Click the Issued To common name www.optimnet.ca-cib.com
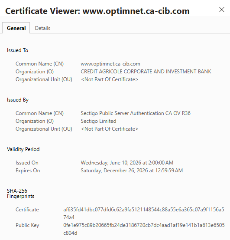 click(110, 64)
